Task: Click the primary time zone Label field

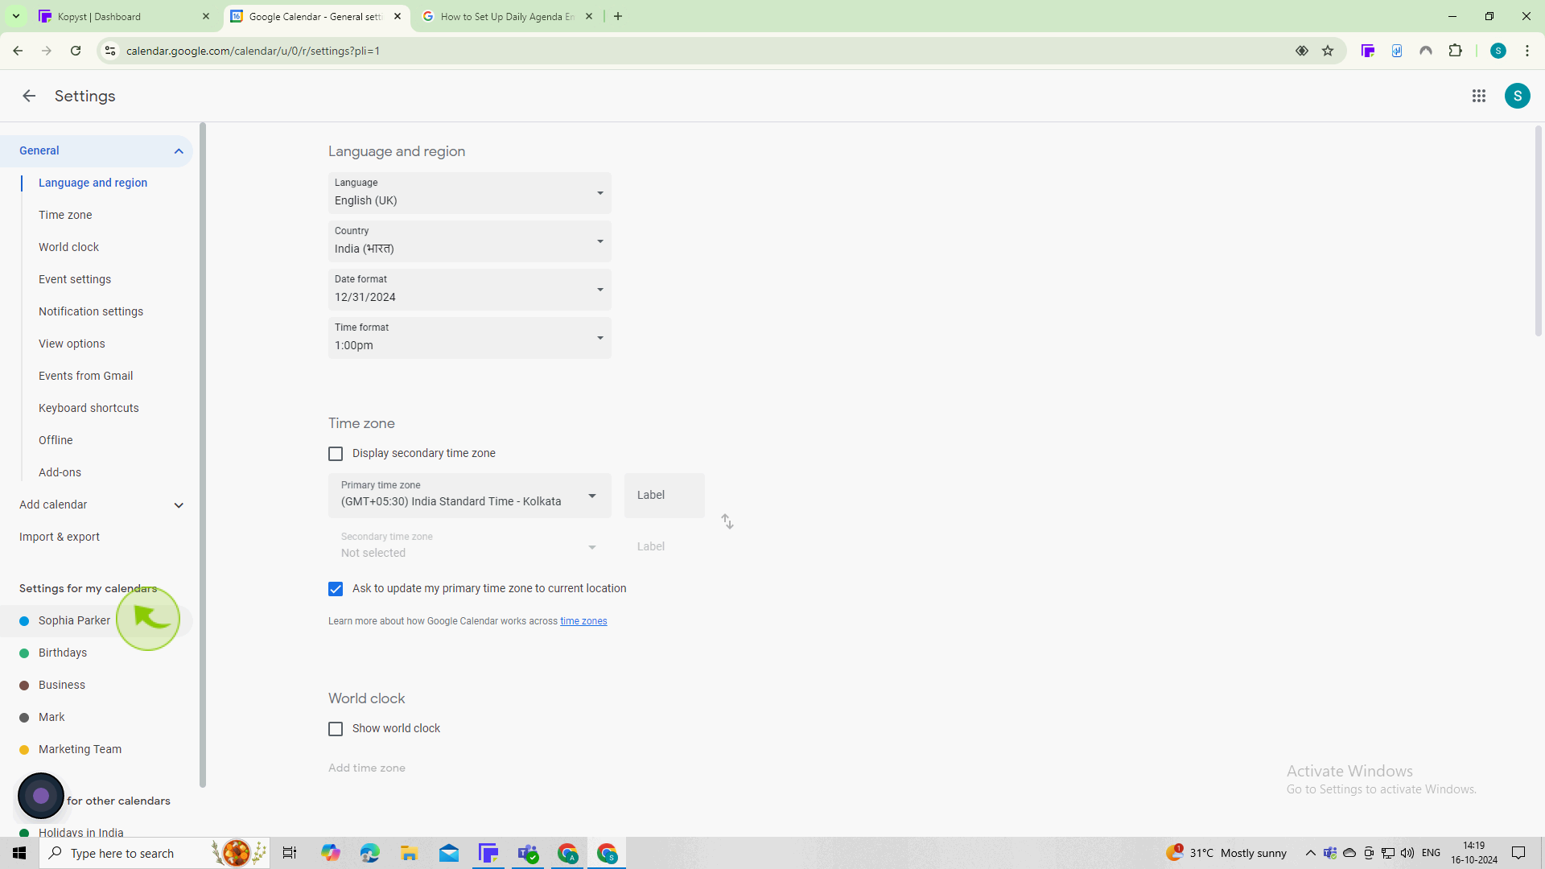Action: [664, 495]
